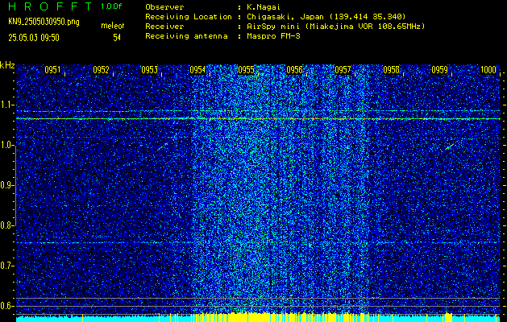Select the 0951 time marker
Image resolution: width=507 pixels, height=322 pixels.
point(52,70)
